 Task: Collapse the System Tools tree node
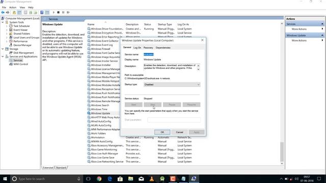(x=3, y=22)
